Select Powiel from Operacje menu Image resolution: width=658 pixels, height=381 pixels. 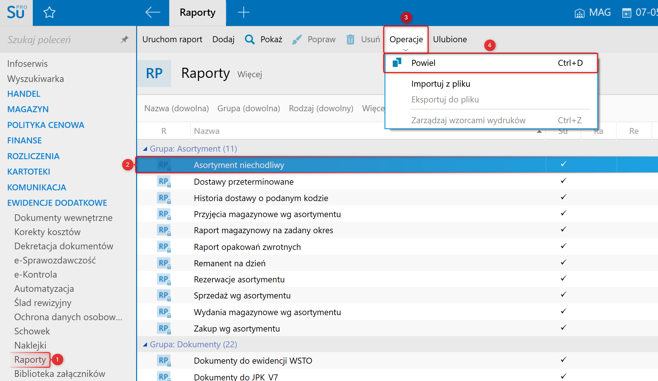pyautogui.click(x=423, y=63)
